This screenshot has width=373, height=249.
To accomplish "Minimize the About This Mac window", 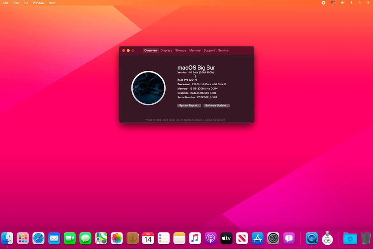I will [128, 50].
